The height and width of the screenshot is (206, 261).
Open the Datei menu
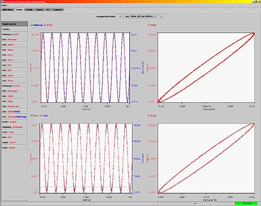(x=4, y=5)
